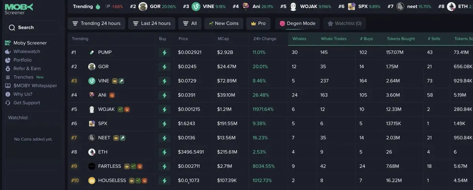Click the GOR coin avatar in table
The width and height of the screenshot is (473, 190).
91,67
